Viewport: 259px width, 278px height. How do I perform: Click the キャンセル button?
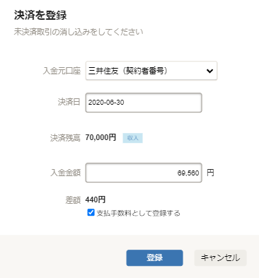(x=220, y=257)
